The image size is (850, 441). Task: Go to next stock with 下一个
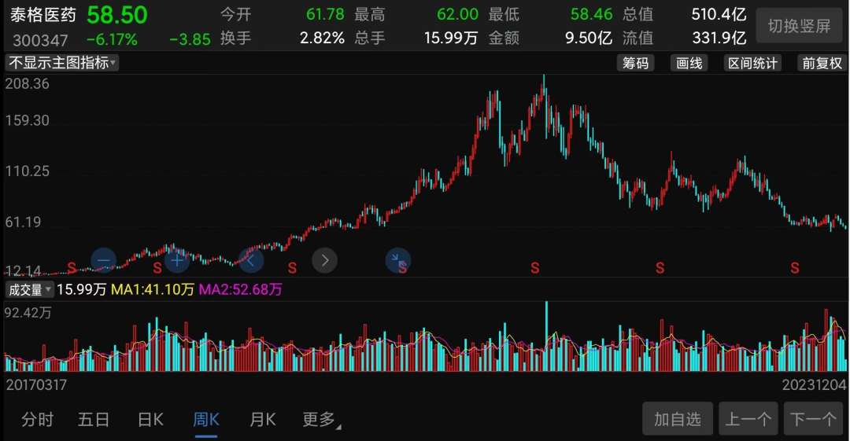[813, 419]
